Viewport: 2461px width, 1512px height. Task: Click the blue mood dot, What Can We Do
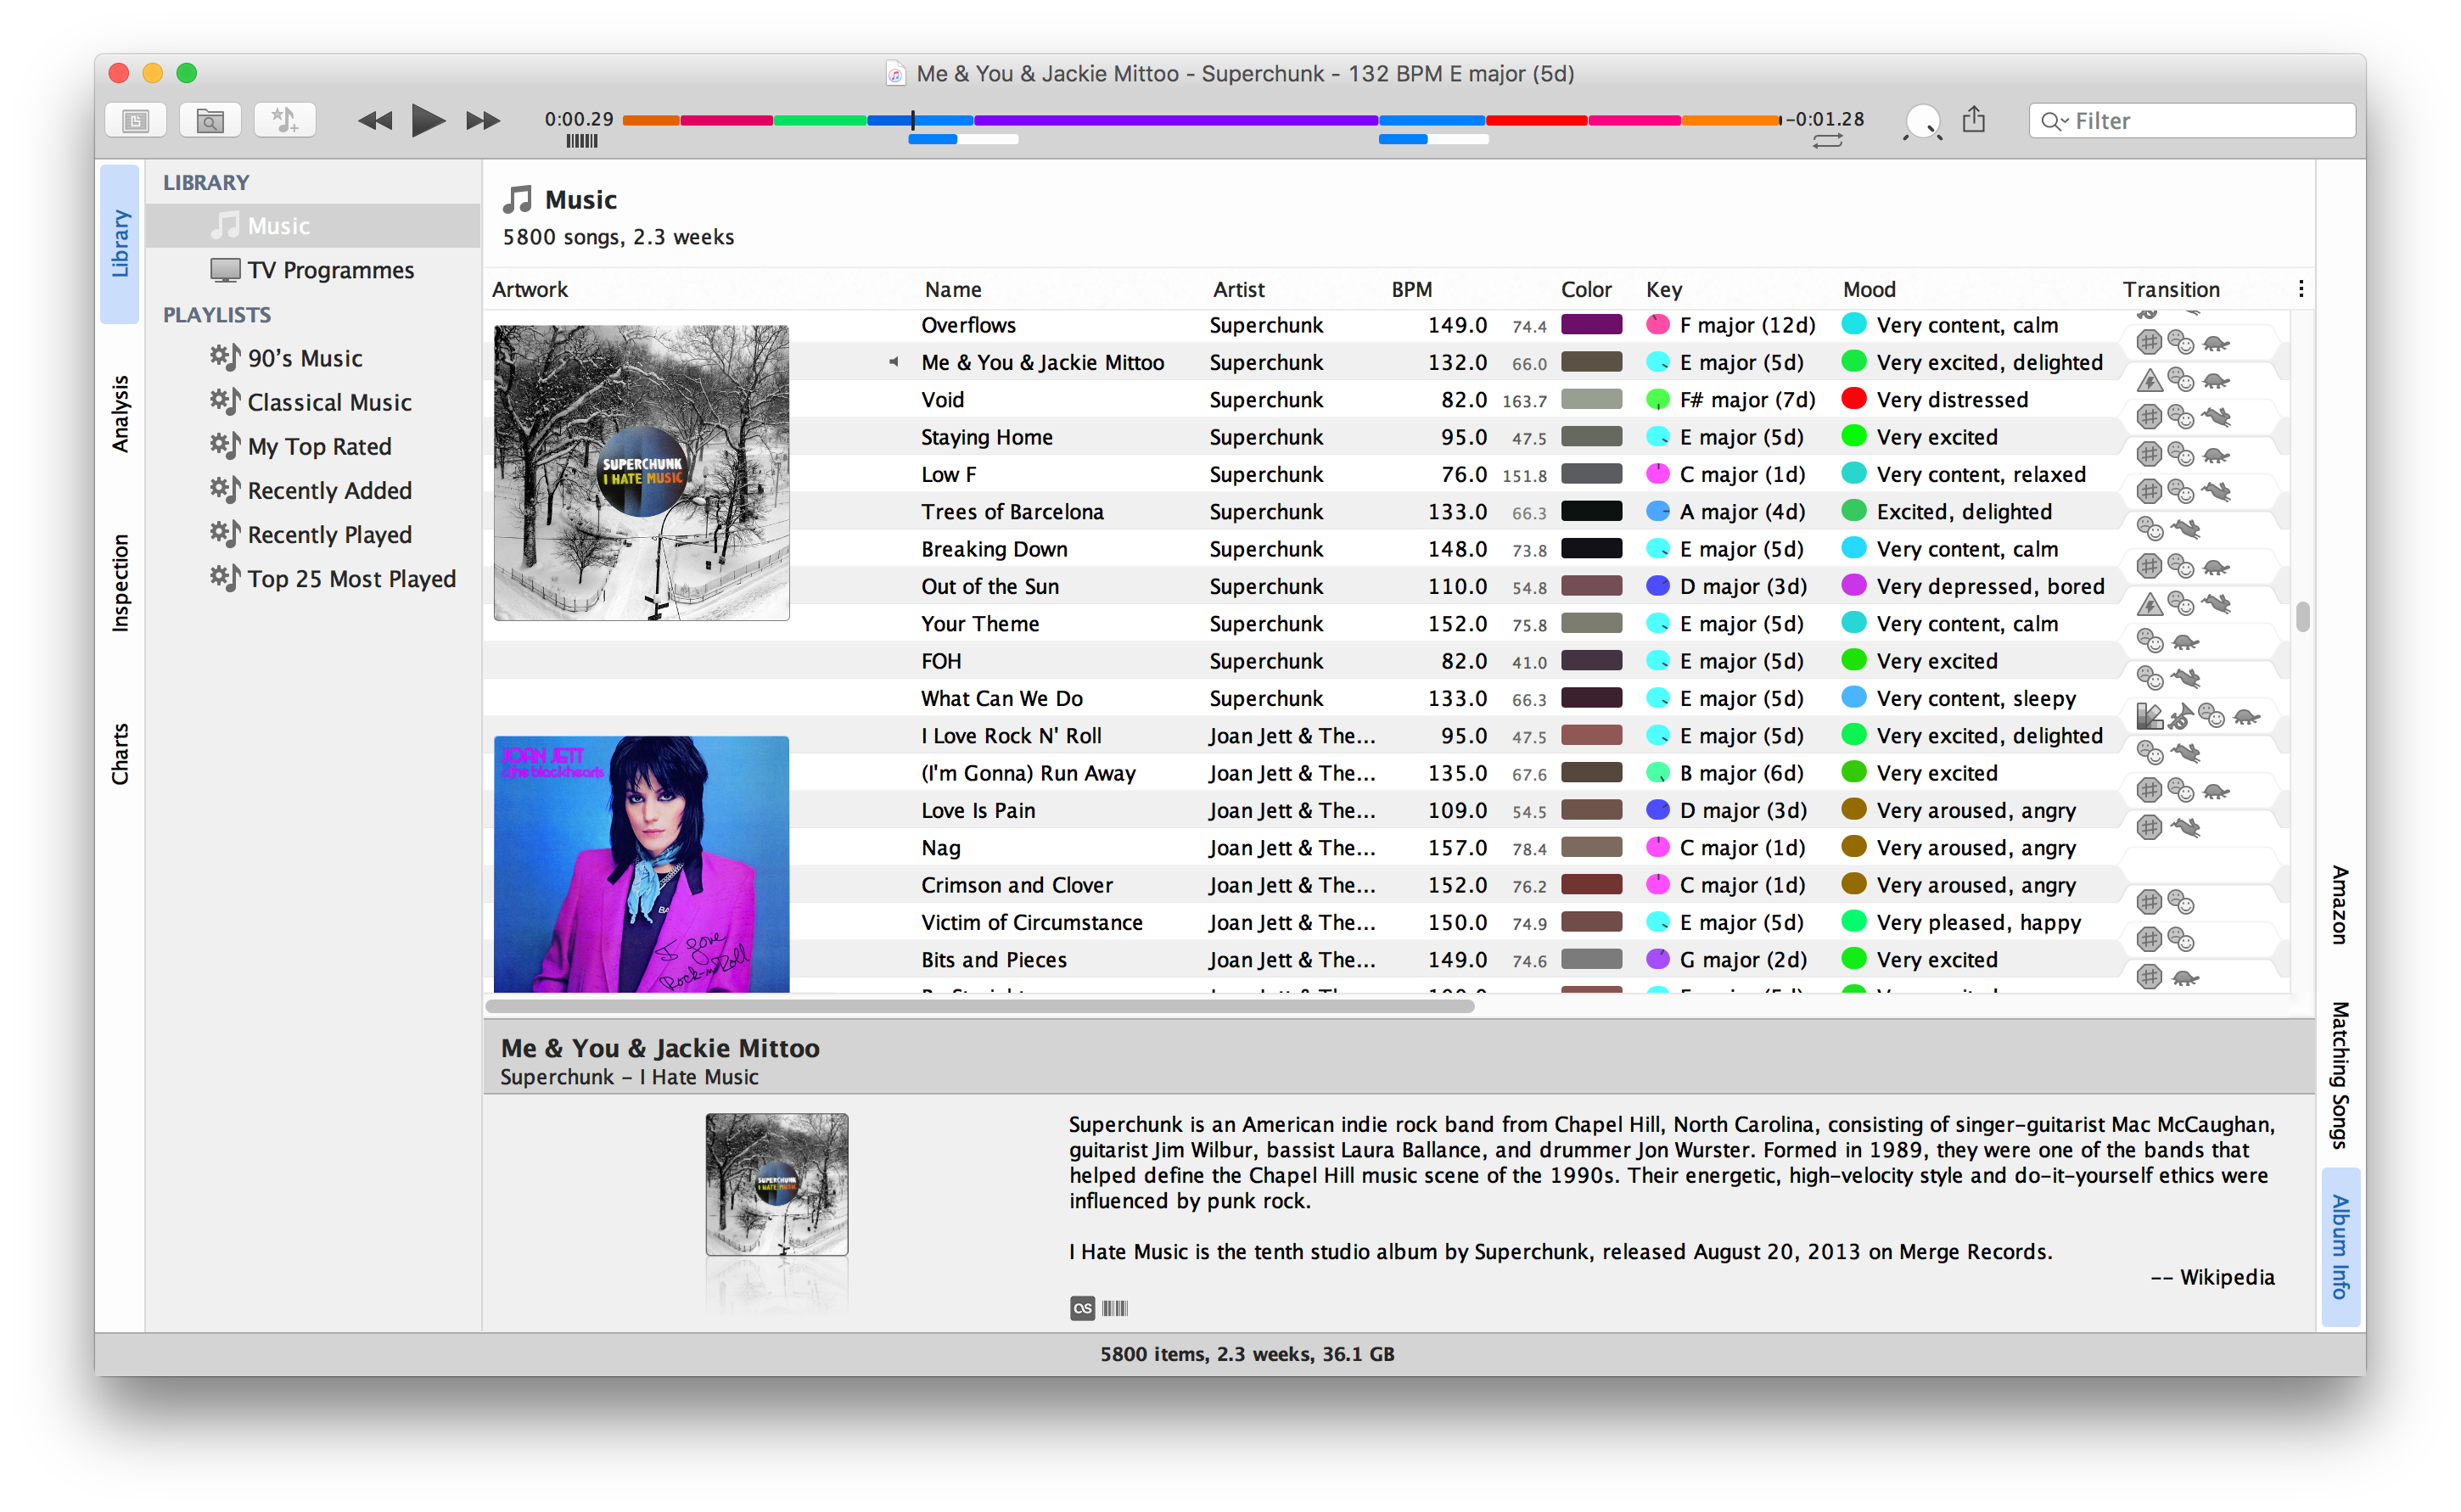[1853, 697]
